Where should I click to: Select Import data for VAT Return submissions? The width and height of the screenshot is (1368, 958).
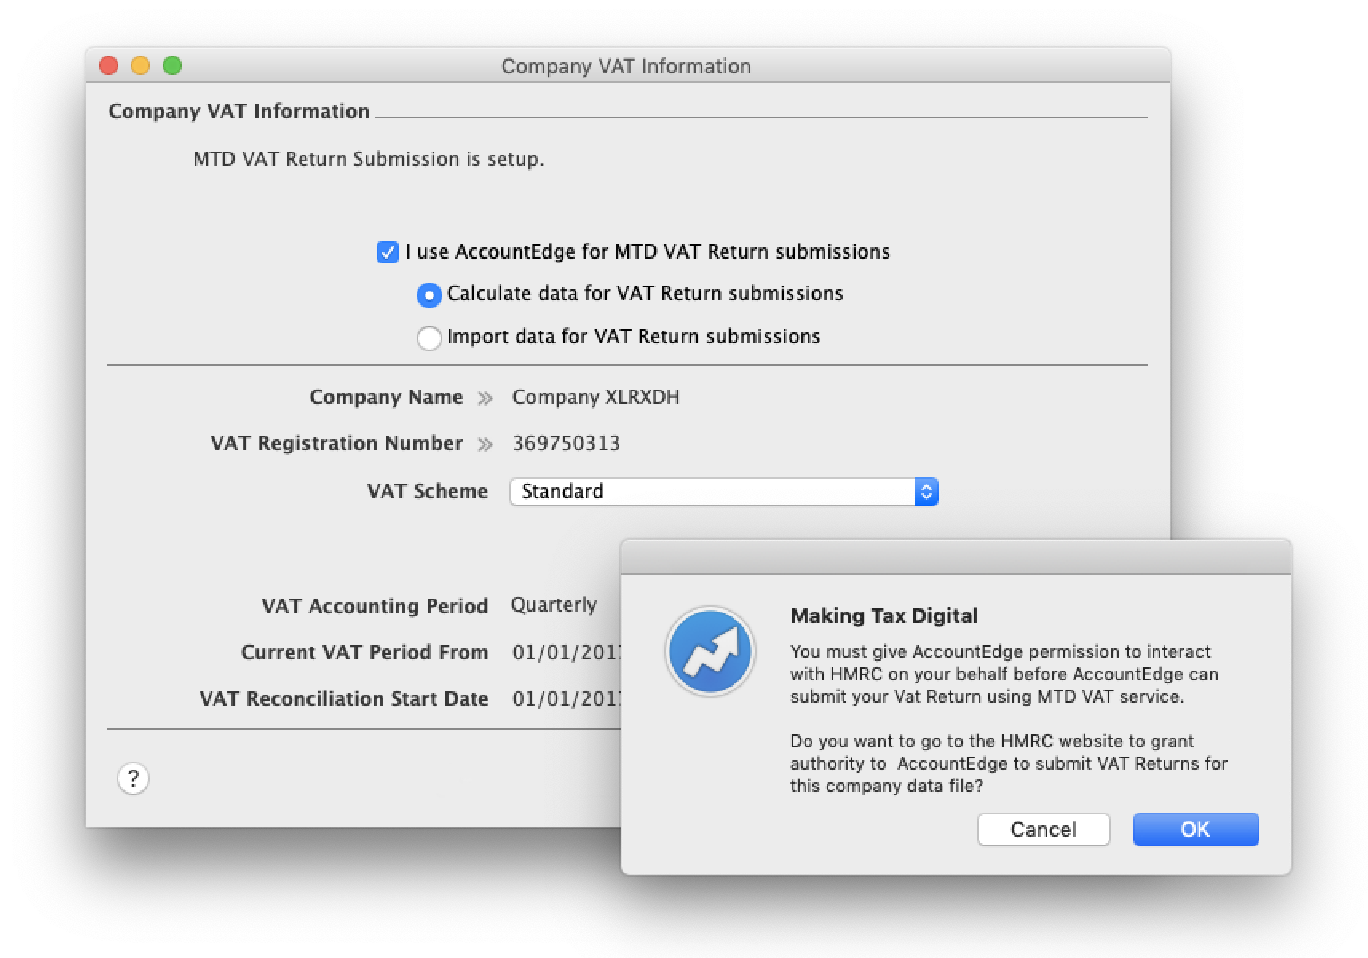pos(429,338)
